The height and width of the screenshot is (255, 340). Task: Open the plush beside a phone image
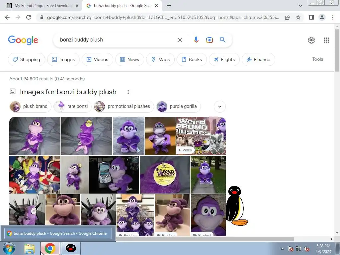(114, 175)
